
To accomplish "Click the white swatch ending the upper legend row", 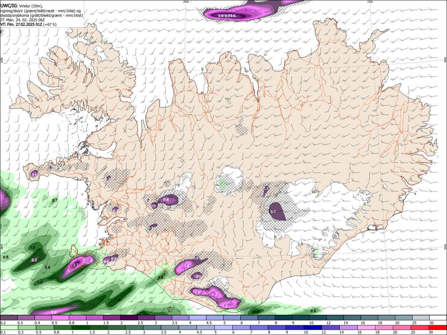I will click(438, 318).
